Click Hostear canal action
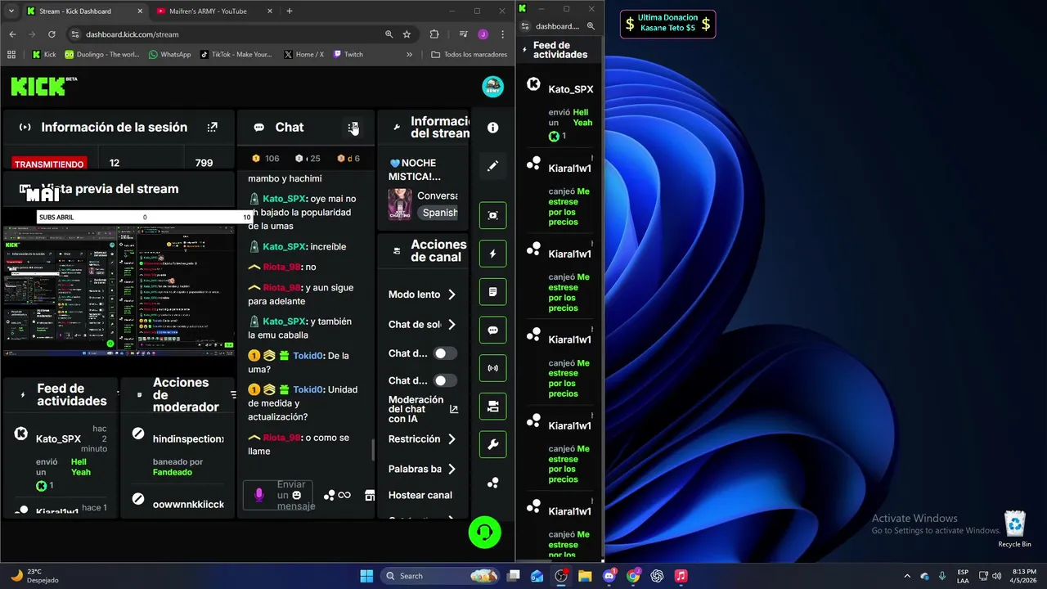The image size is (1047, 589). click(420, 495)
